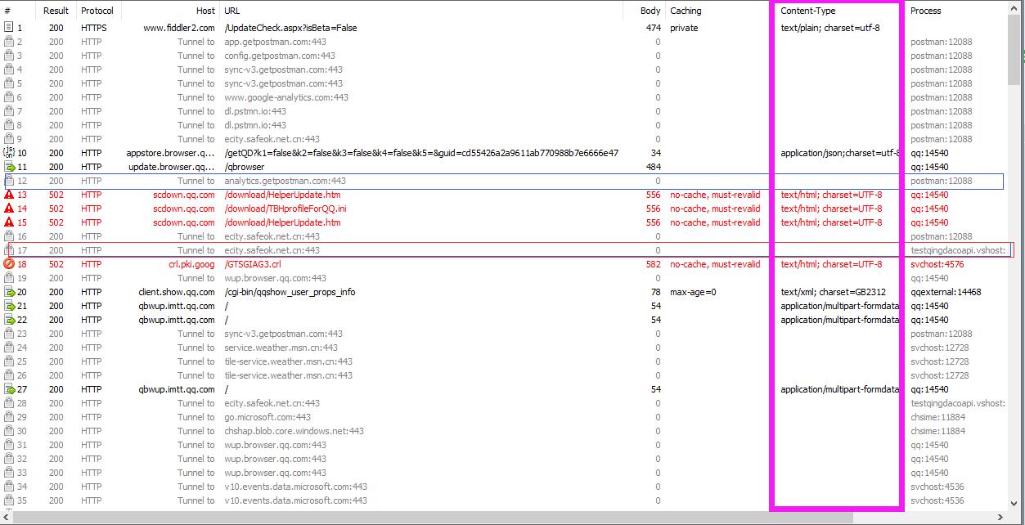Click the red warning icon of session 13
The image size is (1025, 525).
pyautogui.click(x=10, y=195)
